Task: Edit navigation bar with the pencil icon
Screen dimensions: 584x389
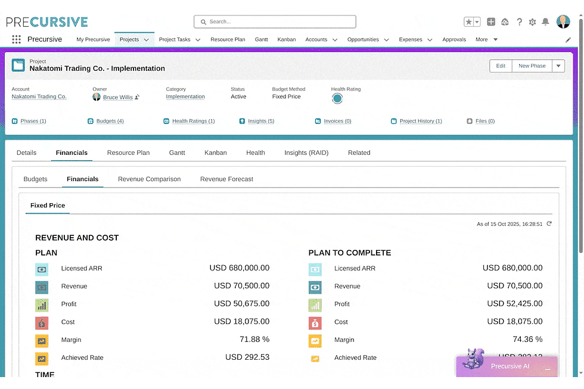Action: pos(568,40)
